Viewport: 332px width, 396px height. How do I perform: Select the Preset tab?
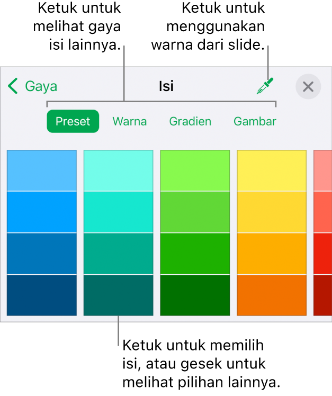(73, 121)
